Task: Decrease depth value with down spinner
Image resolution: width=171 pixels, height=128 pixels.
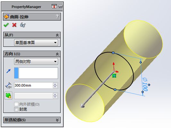Action: pyautogui.click(x=55, y=87)
